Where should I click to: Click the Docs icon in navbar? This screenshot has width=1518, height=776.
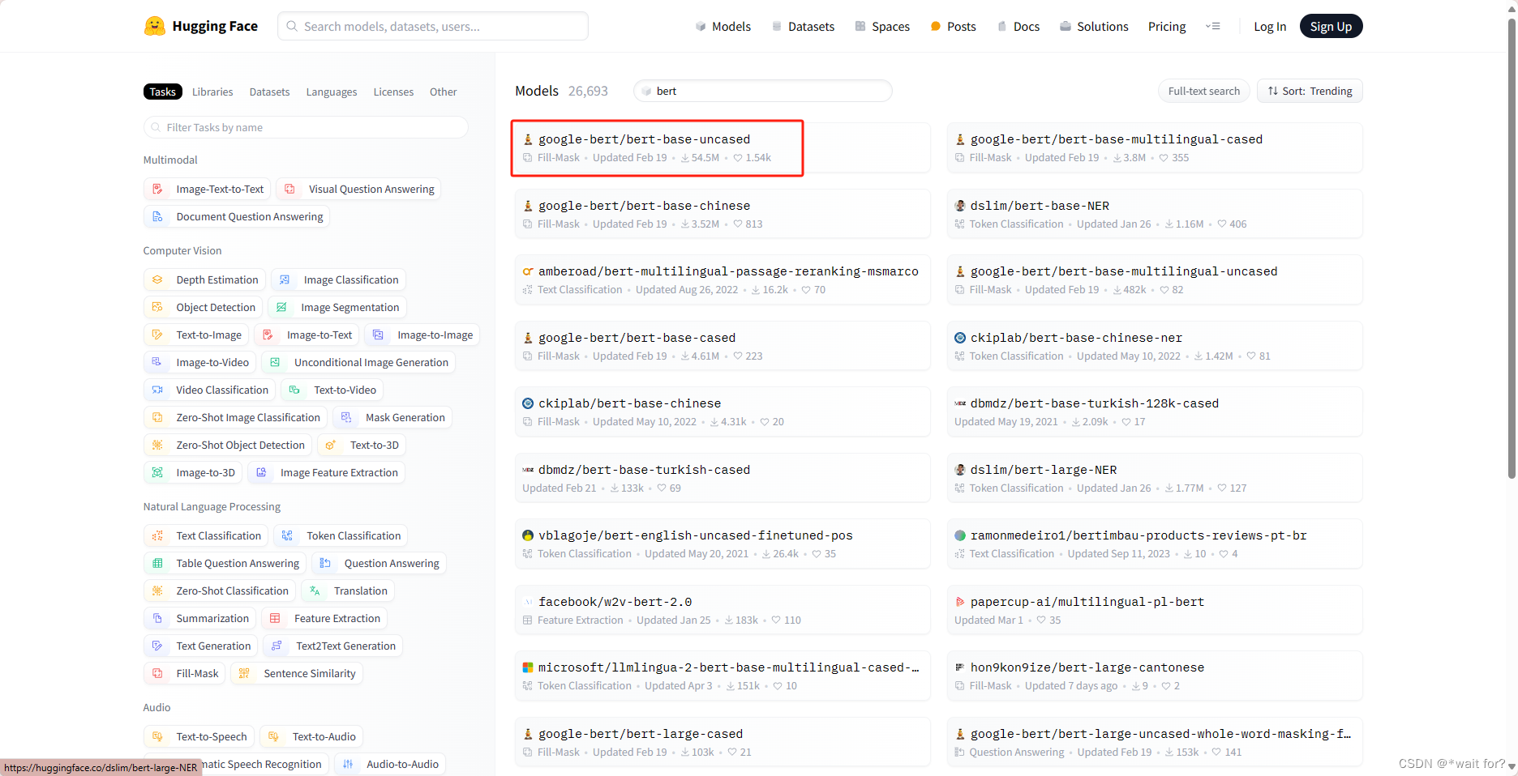[1002, 27]
